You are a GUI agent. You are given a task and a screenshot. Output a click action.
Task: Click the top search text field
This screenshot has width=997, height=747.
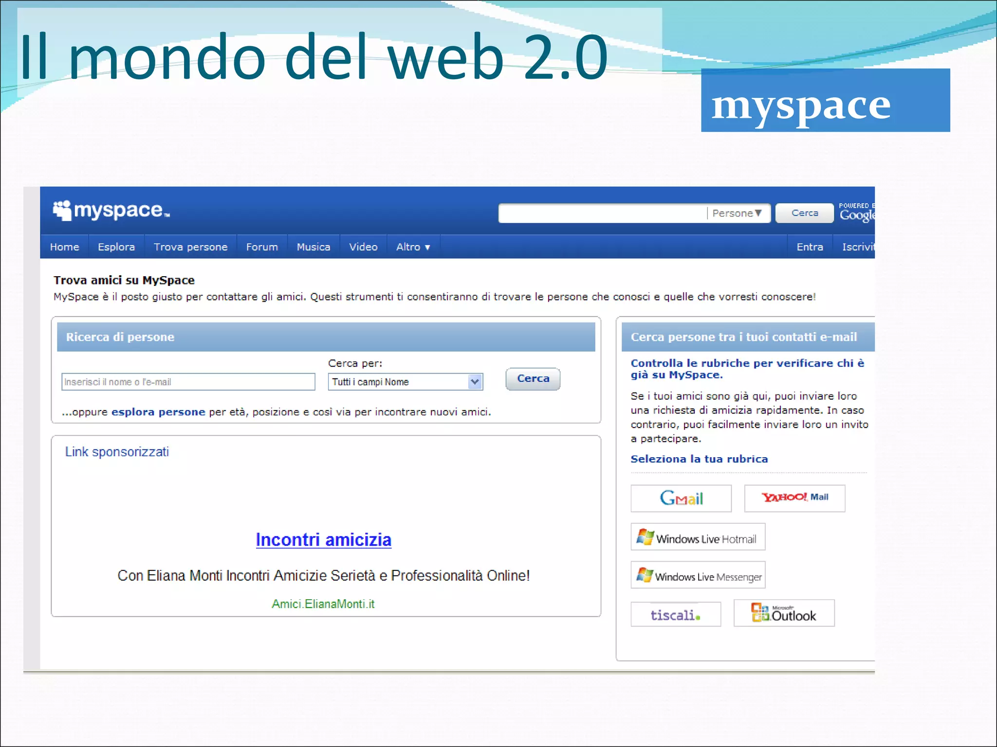coord(603,213)
